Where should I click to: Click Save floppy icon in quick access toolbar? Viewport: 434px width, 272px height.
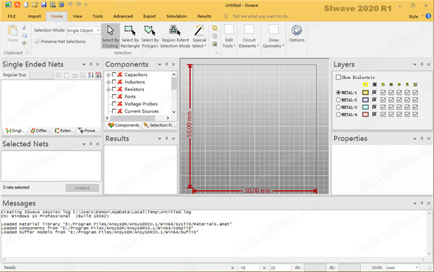(43, 5)
